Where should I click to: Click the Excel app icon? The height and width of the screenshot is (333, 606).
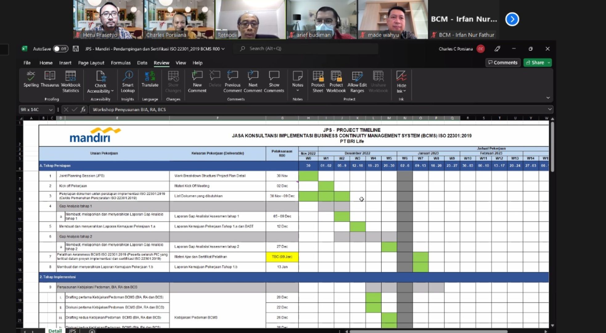[x=24, y=49]
